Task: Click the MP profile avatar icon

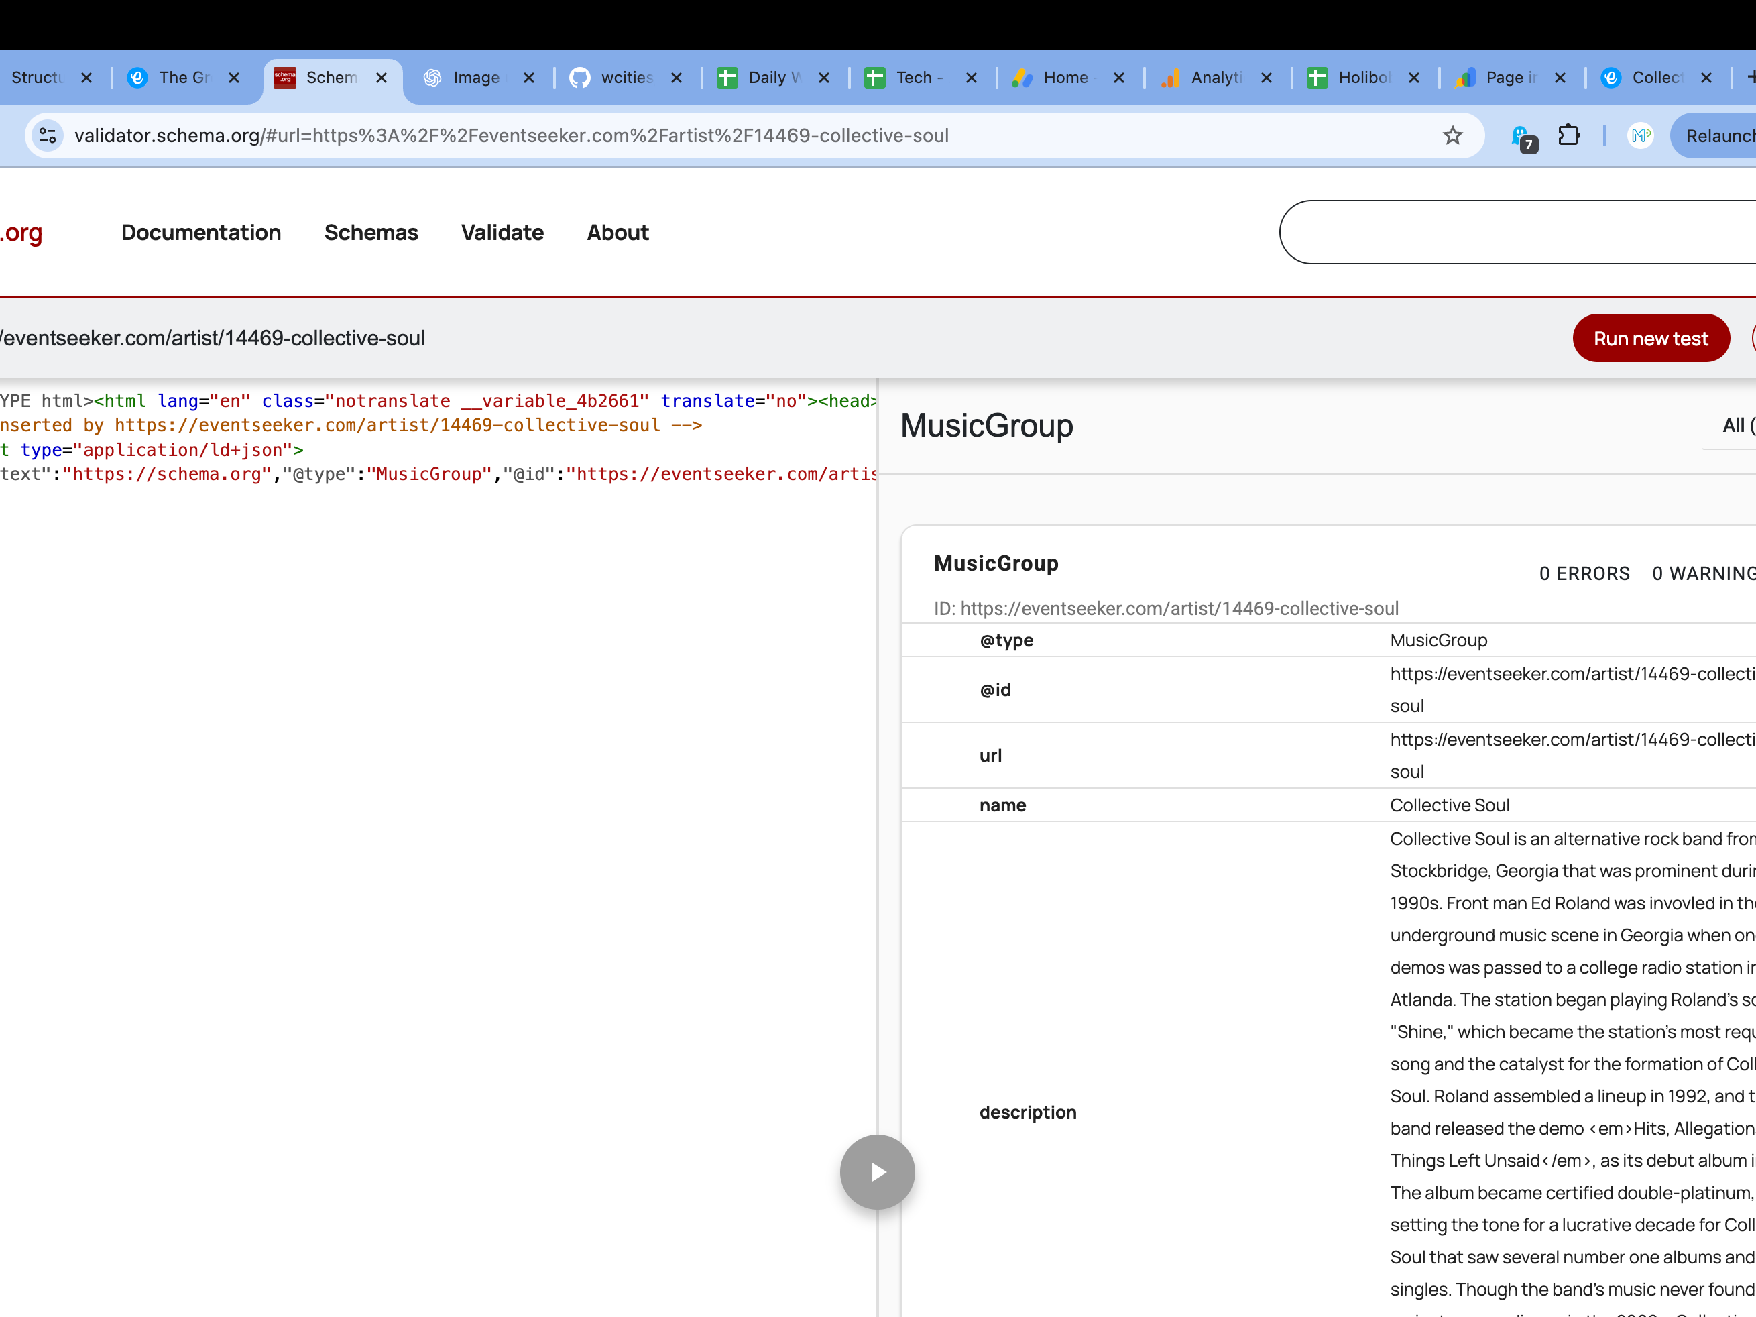Action: 1640,135
